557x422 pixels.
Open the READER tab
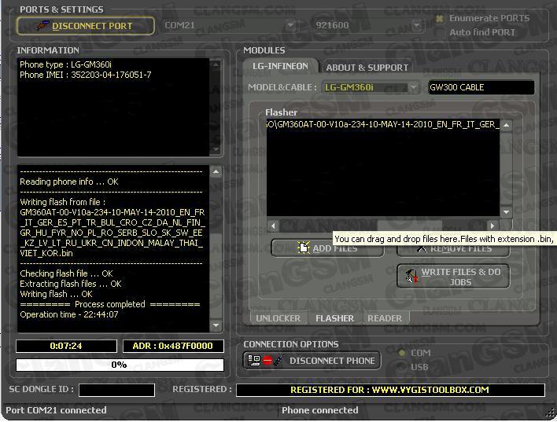click(x=385, y=318)
